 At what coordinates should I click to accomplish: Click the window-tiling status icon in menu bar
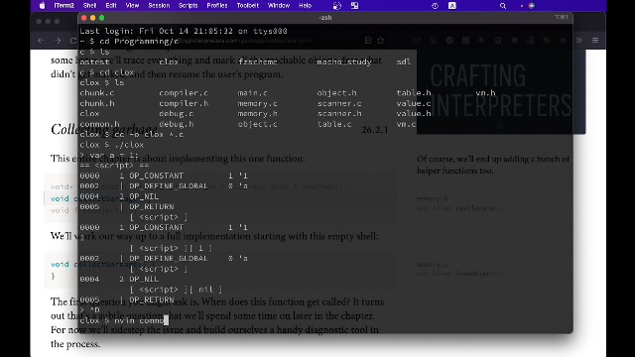355,6
